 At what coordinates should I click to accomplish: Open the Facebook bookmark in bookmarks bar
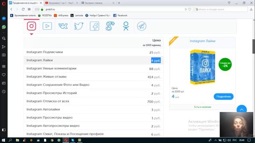tap(120, 15)
